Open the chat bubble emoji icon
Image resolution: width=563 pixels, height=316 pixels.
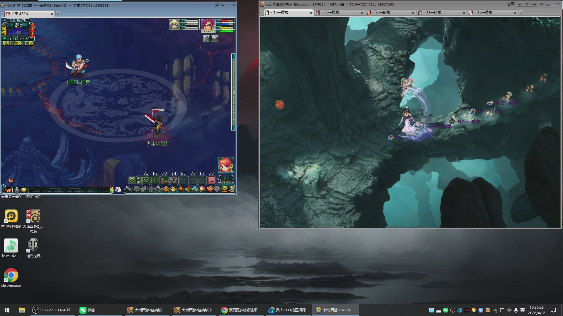pyautogui.click(x=24, y=190)
